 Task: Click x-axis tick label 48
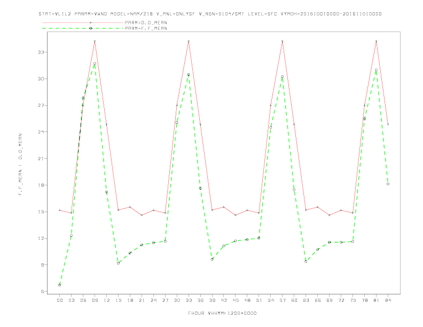pyautogui.click(x=247, y=300)
